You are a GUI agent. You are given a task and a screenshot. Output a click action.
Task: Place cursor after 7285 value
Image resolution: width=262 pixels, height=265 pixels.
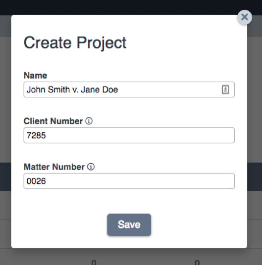point(46,135)
